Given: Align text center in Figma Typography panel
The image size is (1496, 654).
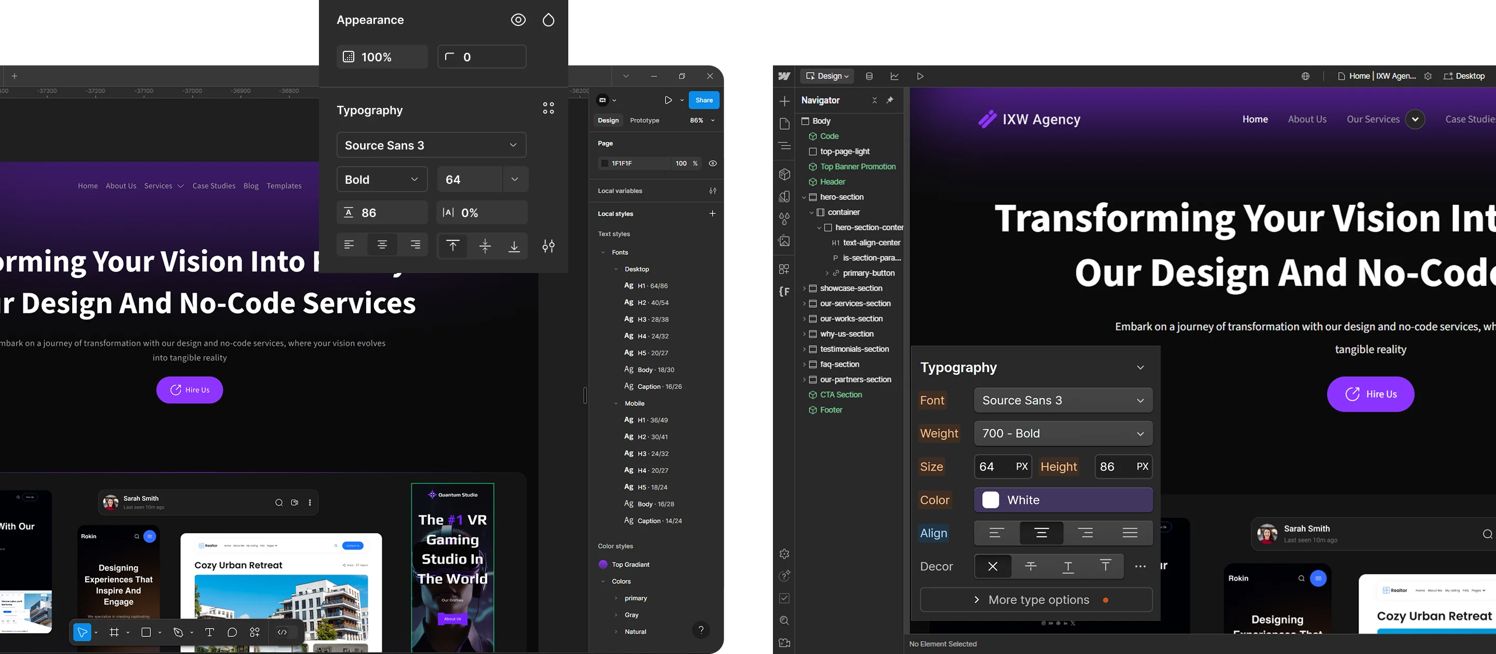Looking at the screenshot, I should 382,245.
